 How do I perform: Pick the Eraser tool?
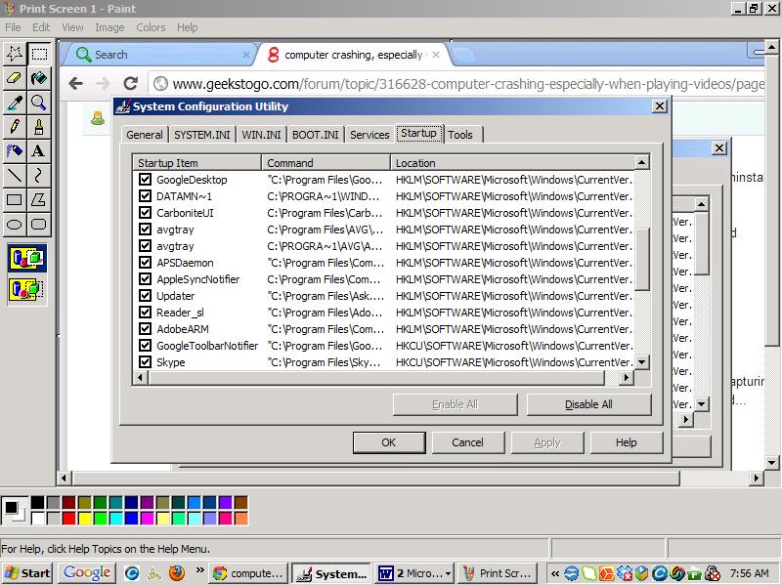15,78
